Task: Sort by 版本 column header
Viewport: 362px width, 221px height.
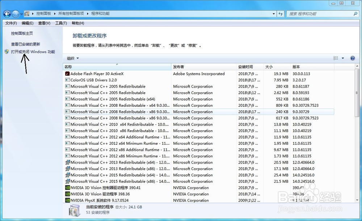Action: pyautogui.click(x=312, y=67)
